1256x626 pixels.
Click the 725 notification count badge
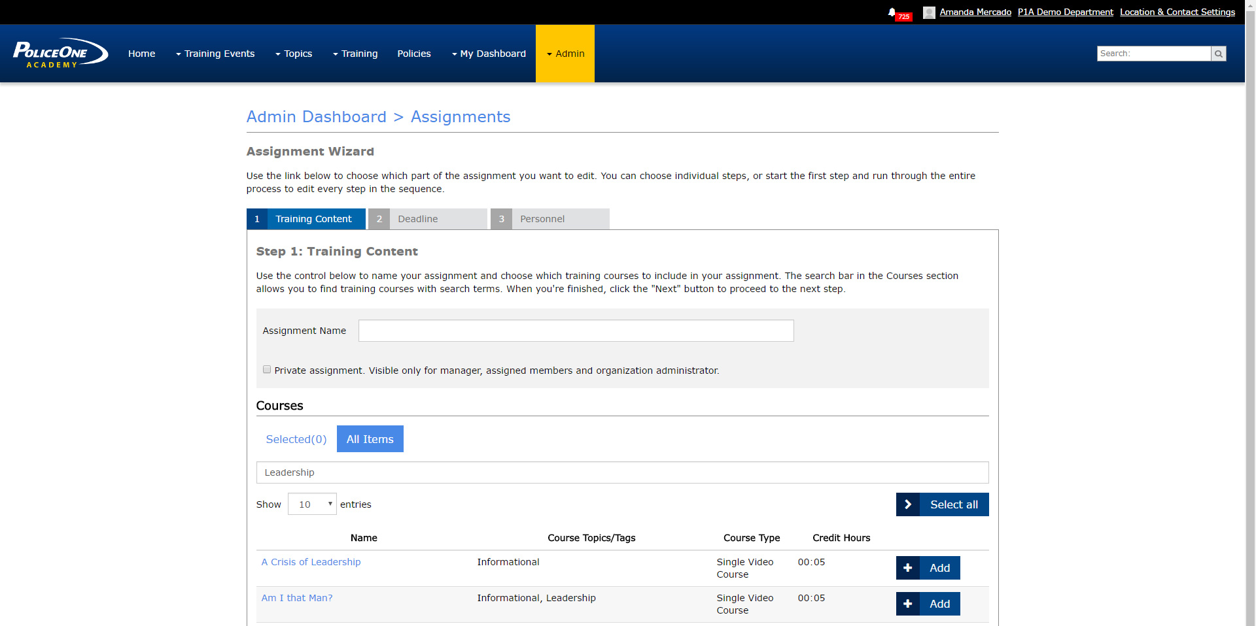coord(904,17)
